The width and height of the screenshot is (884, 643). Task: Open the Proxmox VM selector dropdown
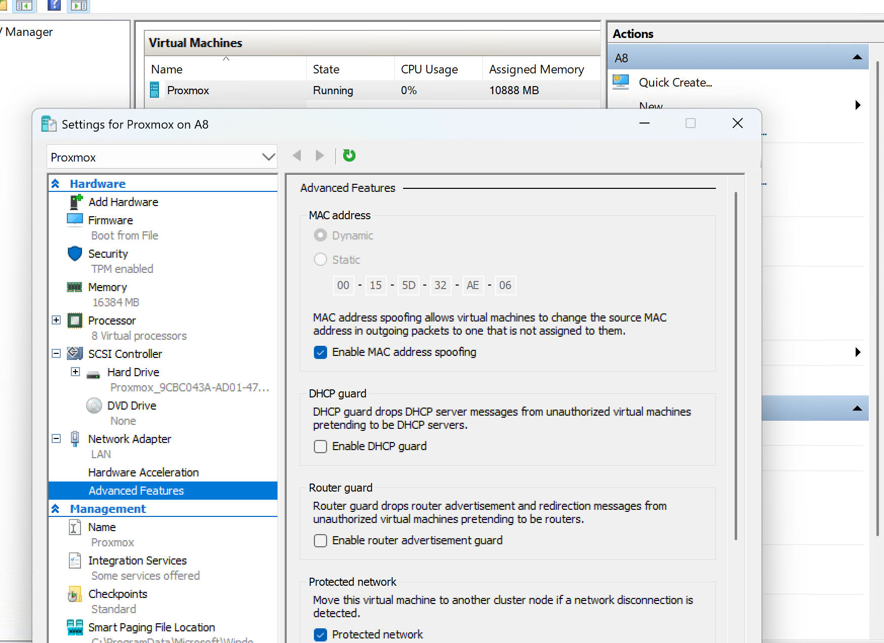tap(162, 157)
